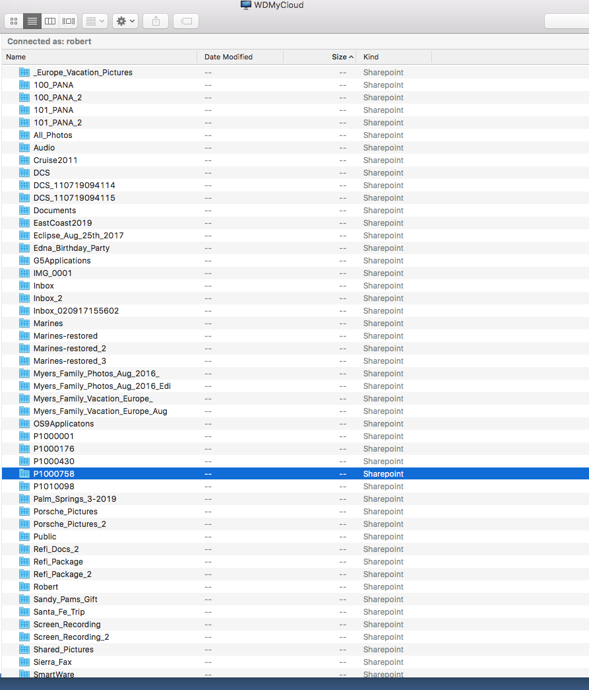Image resolution: width=589 pixels, height=690 pixels.
Task: Select P1000176 folder name
Action: (x=54, y=448)
